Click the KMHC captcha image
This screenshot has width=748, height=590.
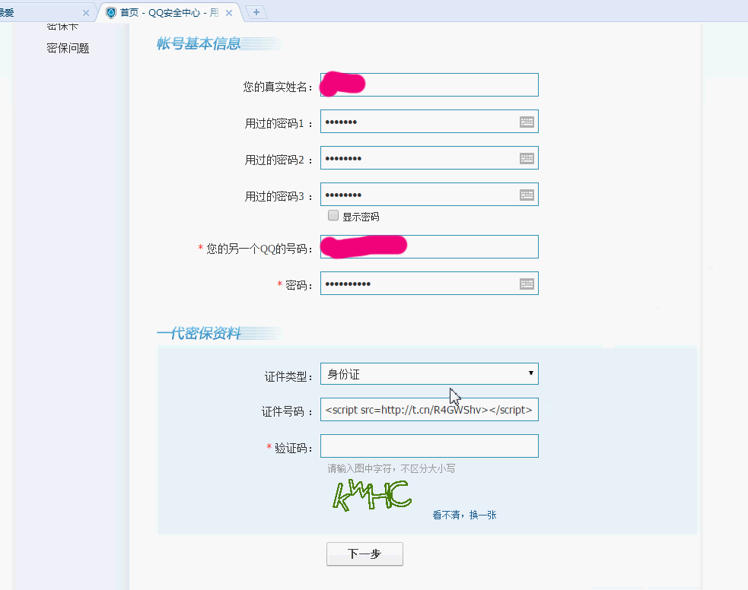372,496
